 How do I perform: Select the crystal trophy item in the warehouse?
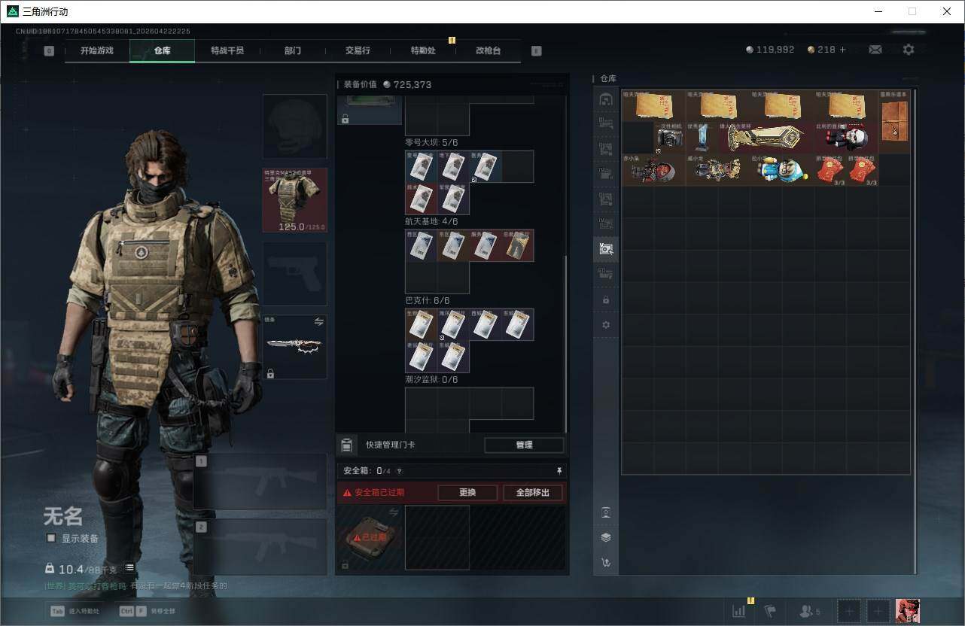click(x=702, y=138)
